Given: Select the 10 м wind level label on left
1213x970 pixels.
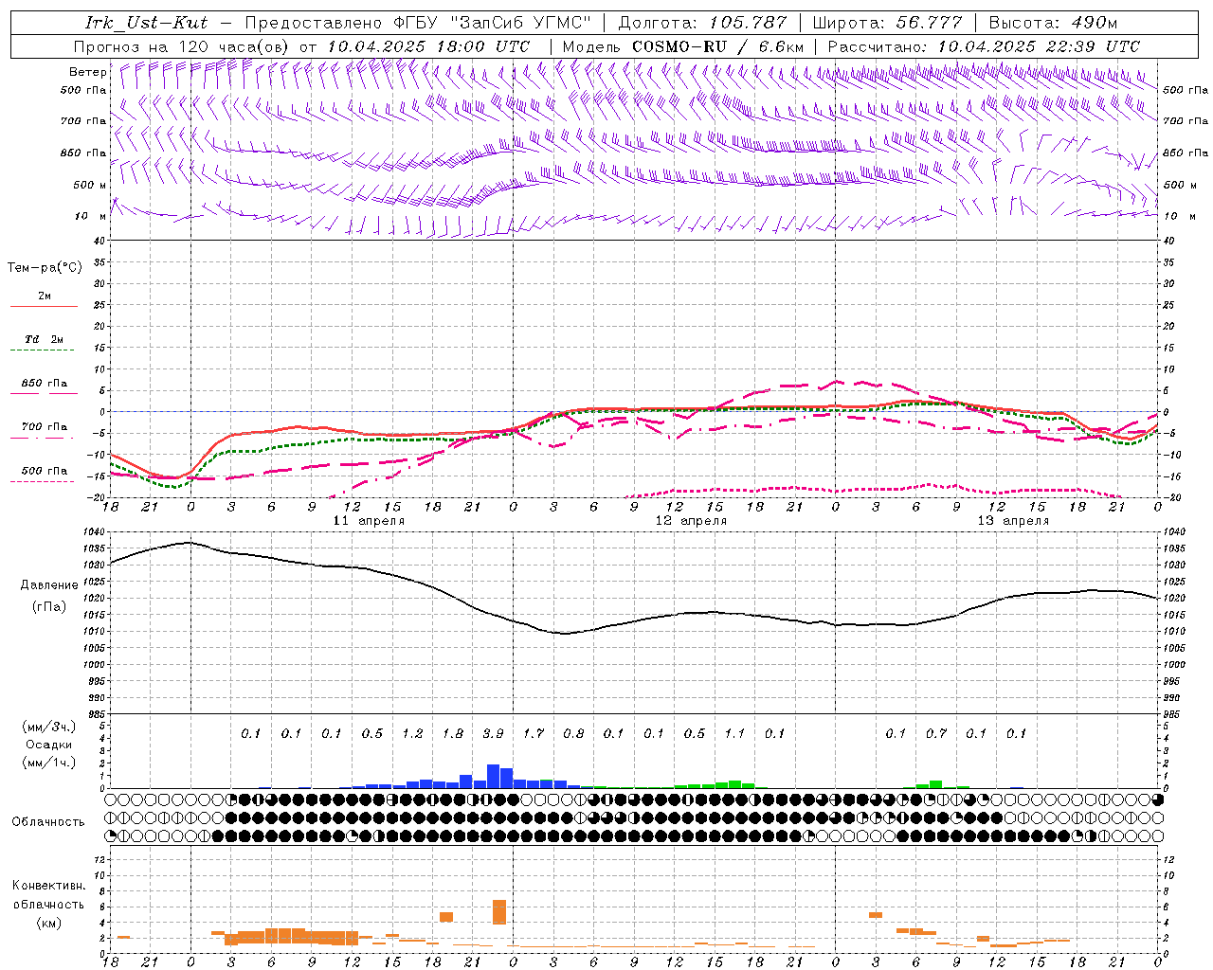Looking at the screenshot, I should point(90,216).
